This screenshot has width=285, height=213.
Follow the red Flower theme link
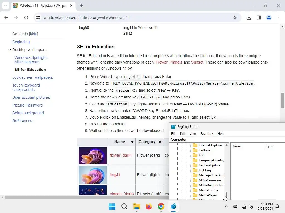point(161,62)
